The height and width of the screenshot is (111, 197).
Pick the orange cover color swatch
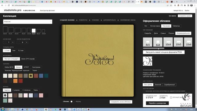[15, 81]
